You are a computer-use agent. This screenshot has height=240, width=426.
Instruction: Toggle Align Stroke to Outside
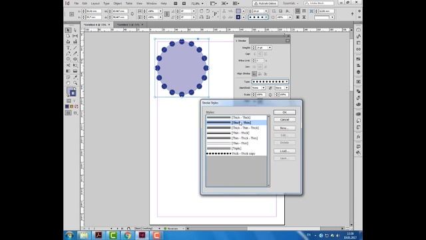265,74
